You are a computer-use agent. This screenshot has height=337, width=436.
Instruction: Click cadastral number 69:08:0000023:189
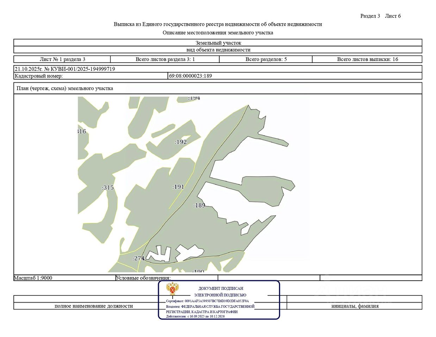(191, 76)
